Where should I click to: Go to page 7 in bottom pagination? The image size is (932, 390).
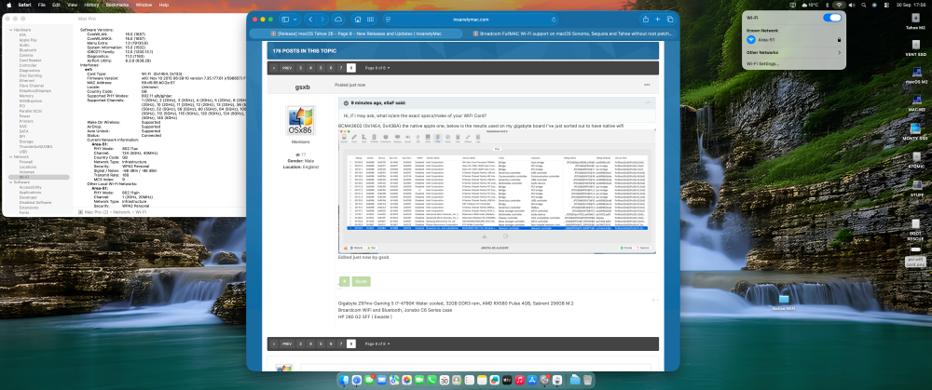pyautogui.click(x=340, y=343)
